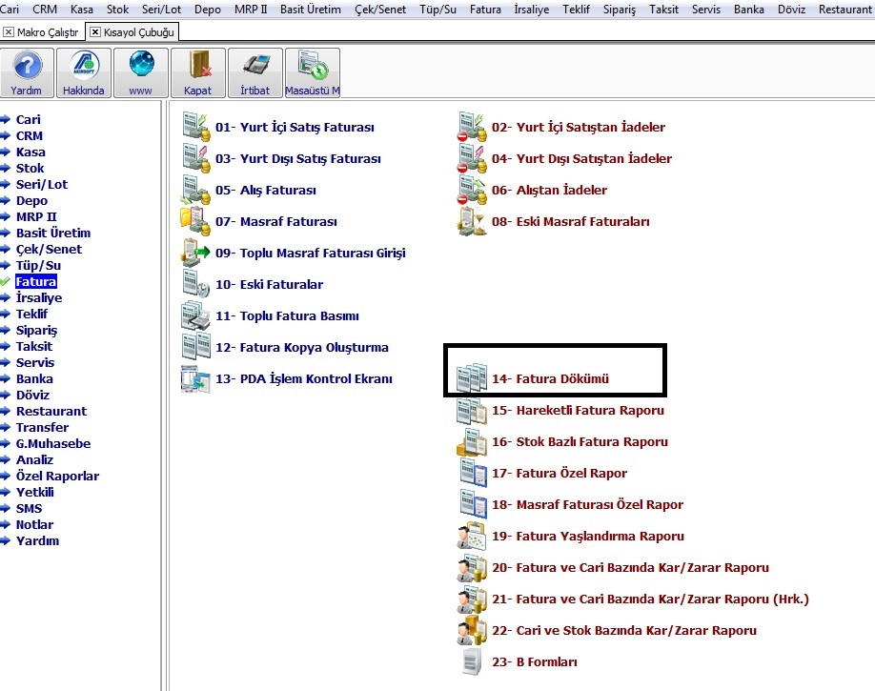The width and height of the screenshot is (875, 691).
Task: Select Döviz in the left module list
Action: coord(32,395)
